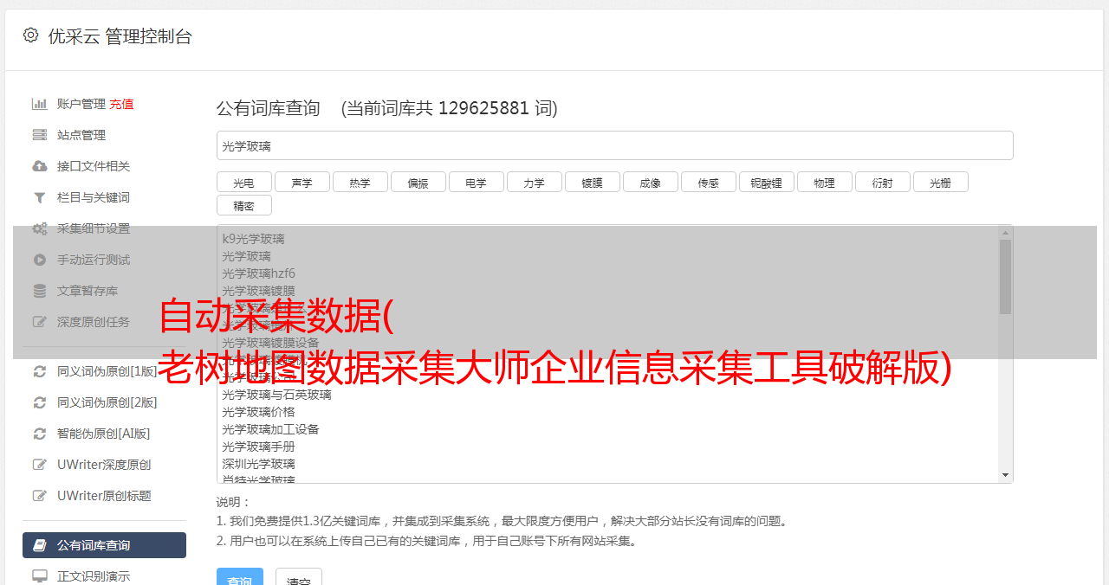Select the 物理 tag button
This screenshot has width=1109, height=585.
point(824,183)
